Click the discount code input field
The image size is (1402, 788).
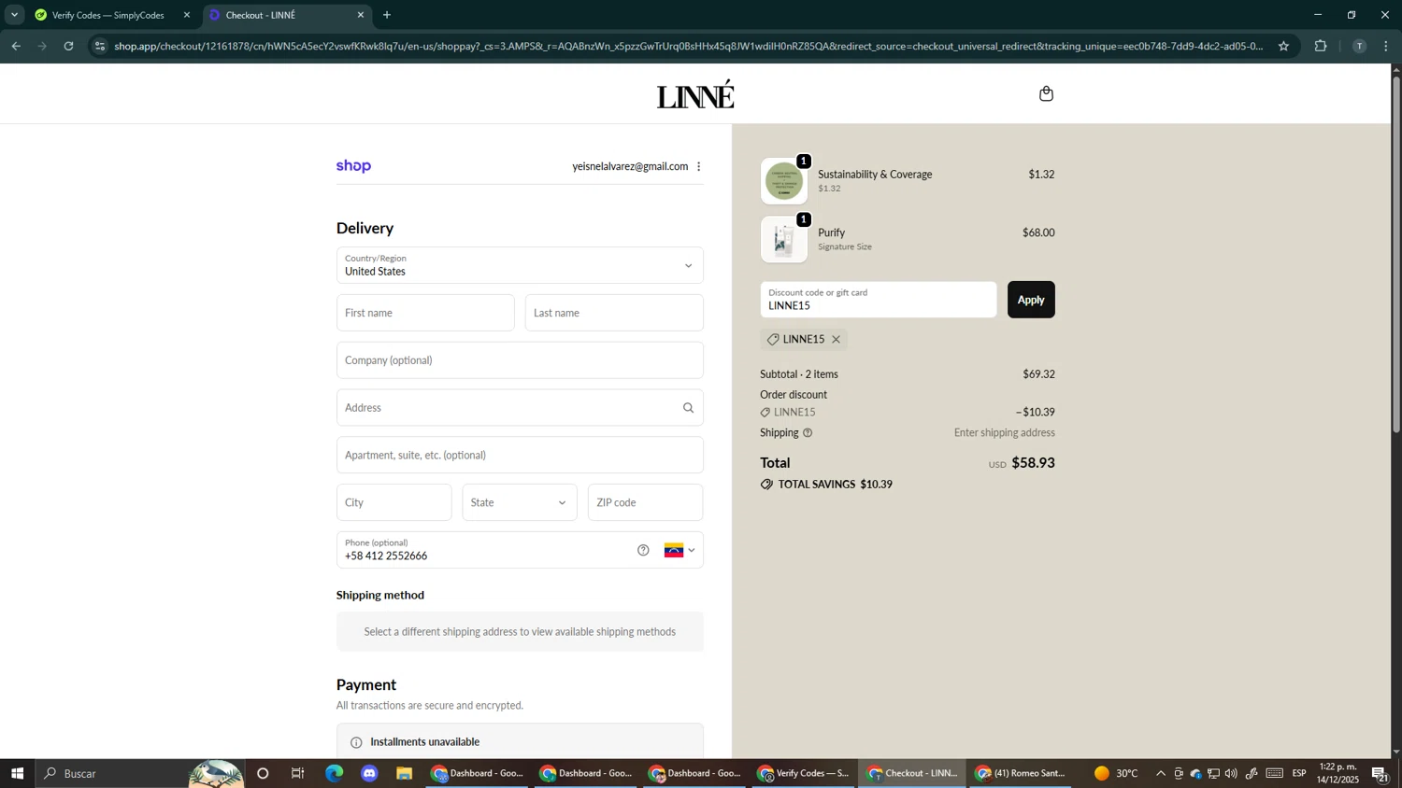[x=879, y=300]
